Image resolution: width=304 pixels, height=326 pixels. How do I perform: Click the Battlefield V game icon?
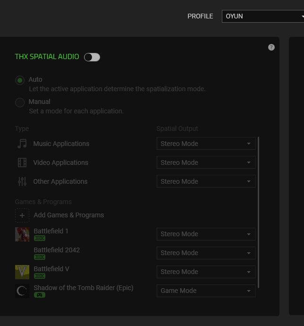22,272
